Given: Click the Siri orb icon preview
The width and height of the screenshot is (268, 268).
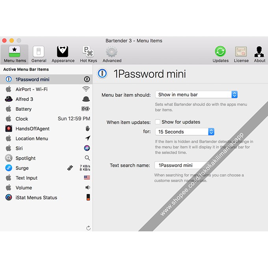Looking at the screenshot, I should click(87, 148).
